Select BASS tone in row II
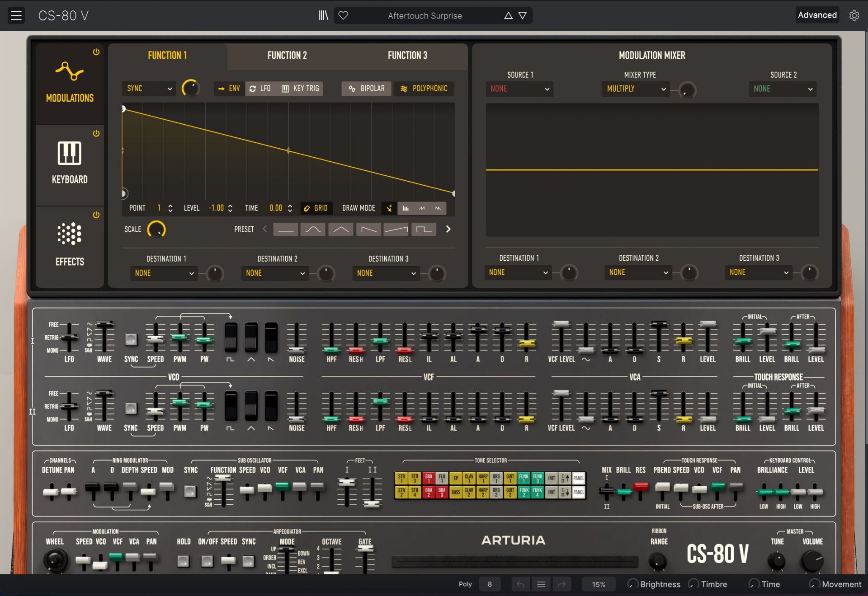This screenshot has width=868, height=596. click(456, 492)
